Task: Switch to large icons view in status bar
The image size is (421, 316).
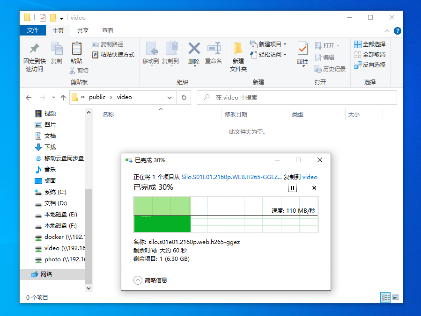Action: [396, 297]
